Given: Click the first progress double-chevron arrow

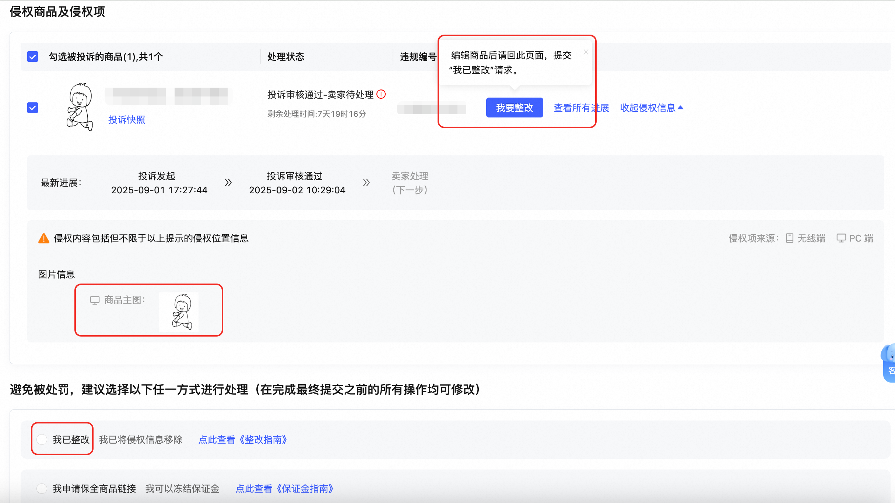Looking at the screenshot, I should coord(228,183).
